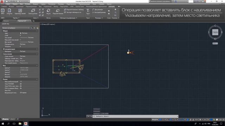This screenshot has height=126, width=225.
Task: Open the Файл menu
Action: tap(8, 4)
